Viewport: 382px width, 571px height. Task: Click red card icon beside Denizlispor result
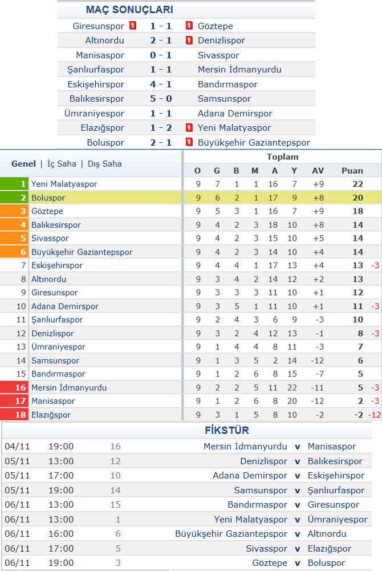(x=189, y=40)
